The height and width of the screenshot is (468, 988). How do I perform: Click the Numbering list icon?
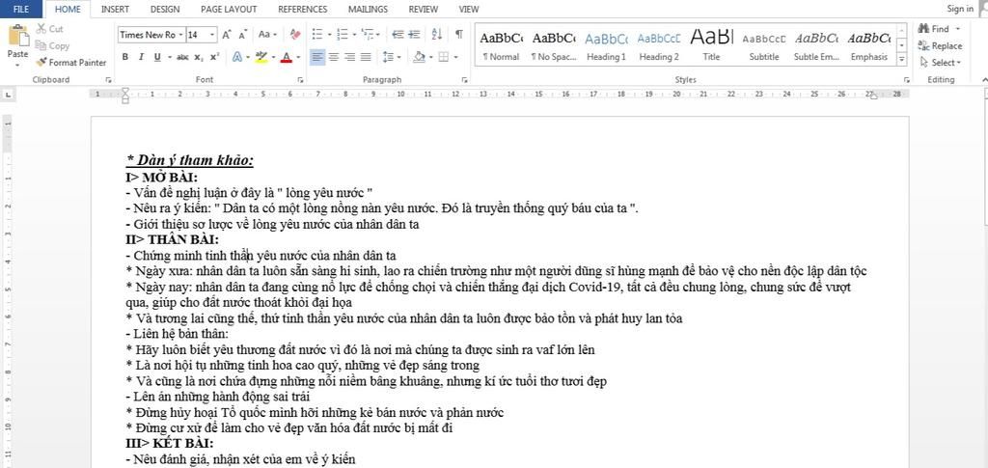[343, 34]
